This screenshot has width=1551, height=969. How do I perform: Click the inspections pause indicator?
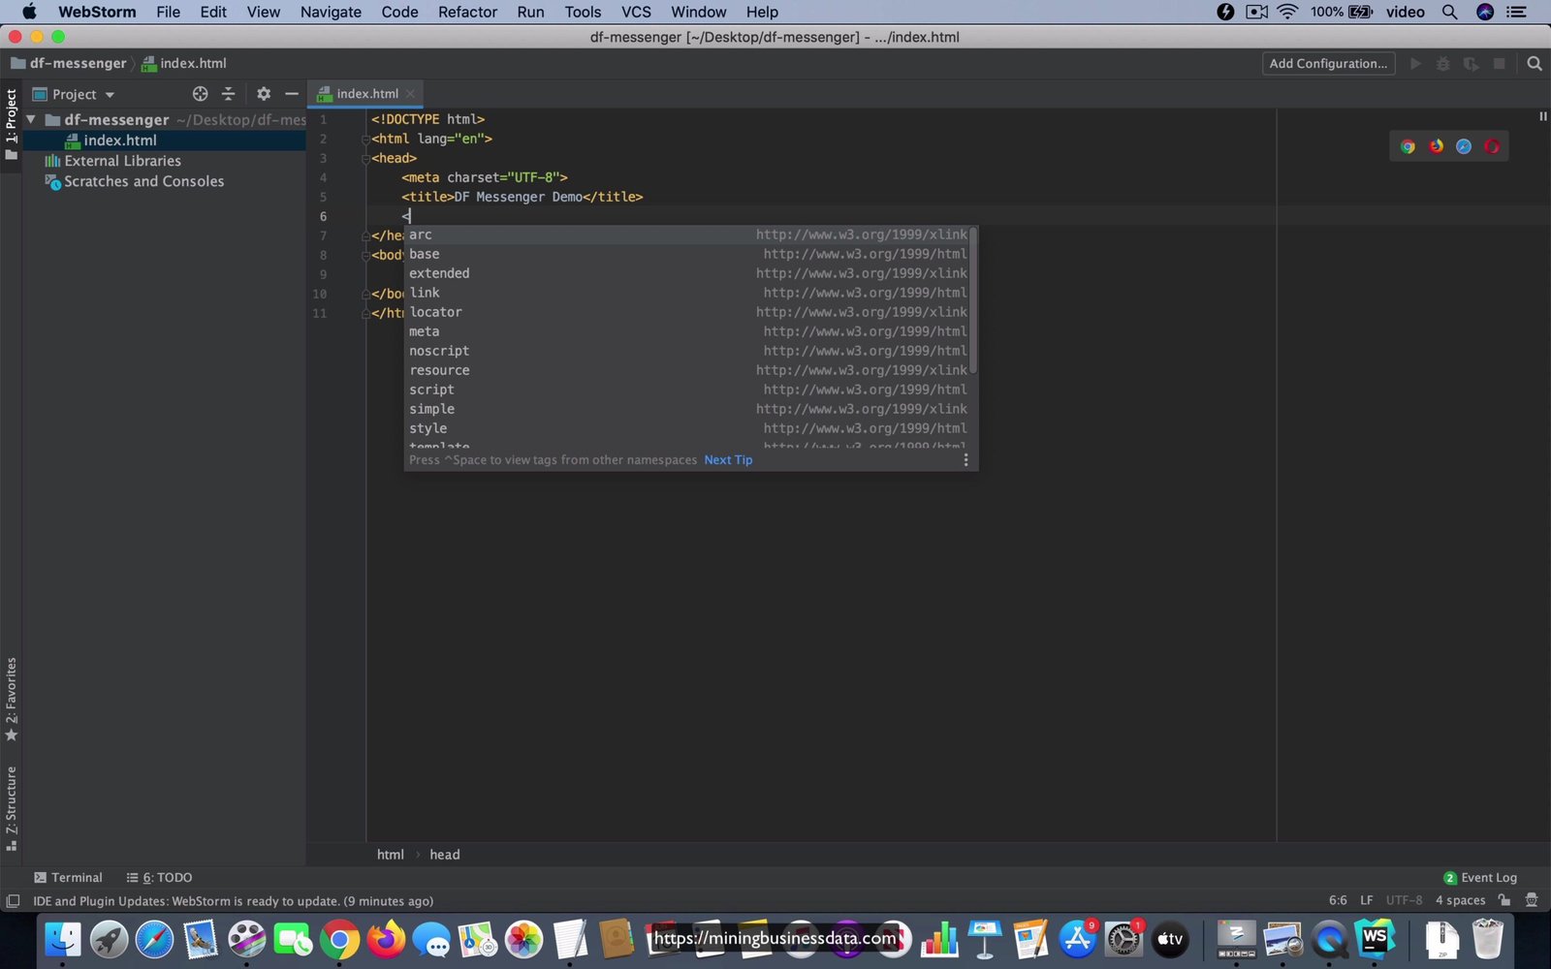coord(1542,116)
